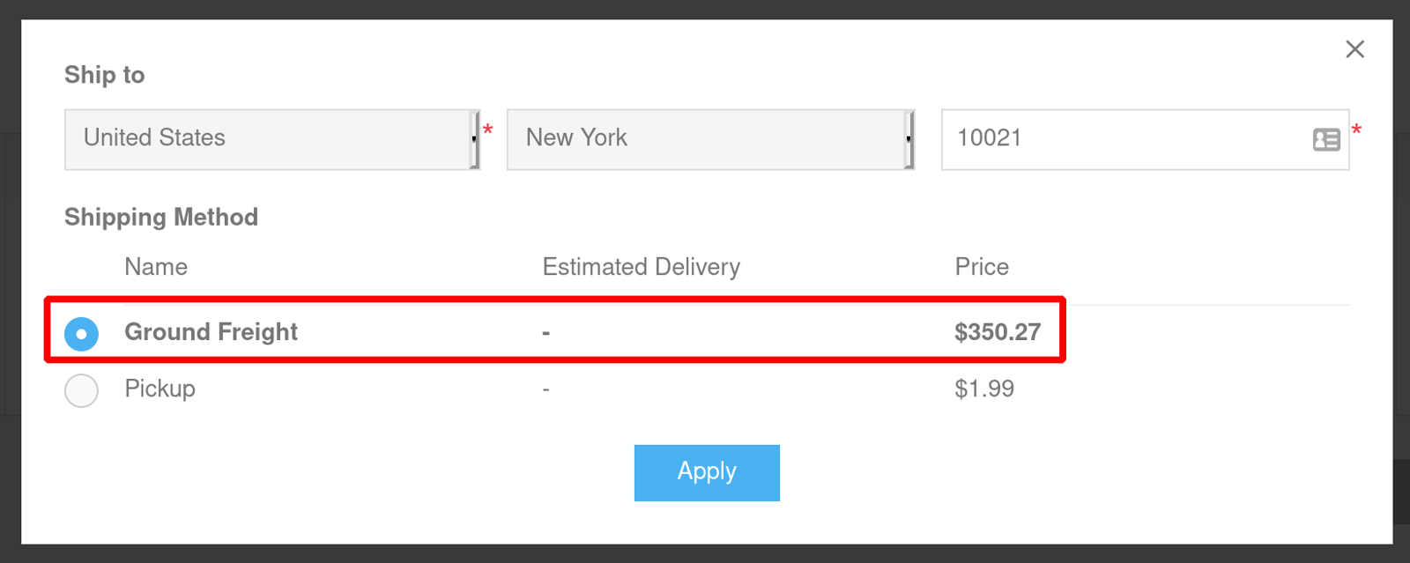The height and width of the screenshot is (563, 1410).
Task: Click the arrow on the country selector
Action: tap(474, 139)
